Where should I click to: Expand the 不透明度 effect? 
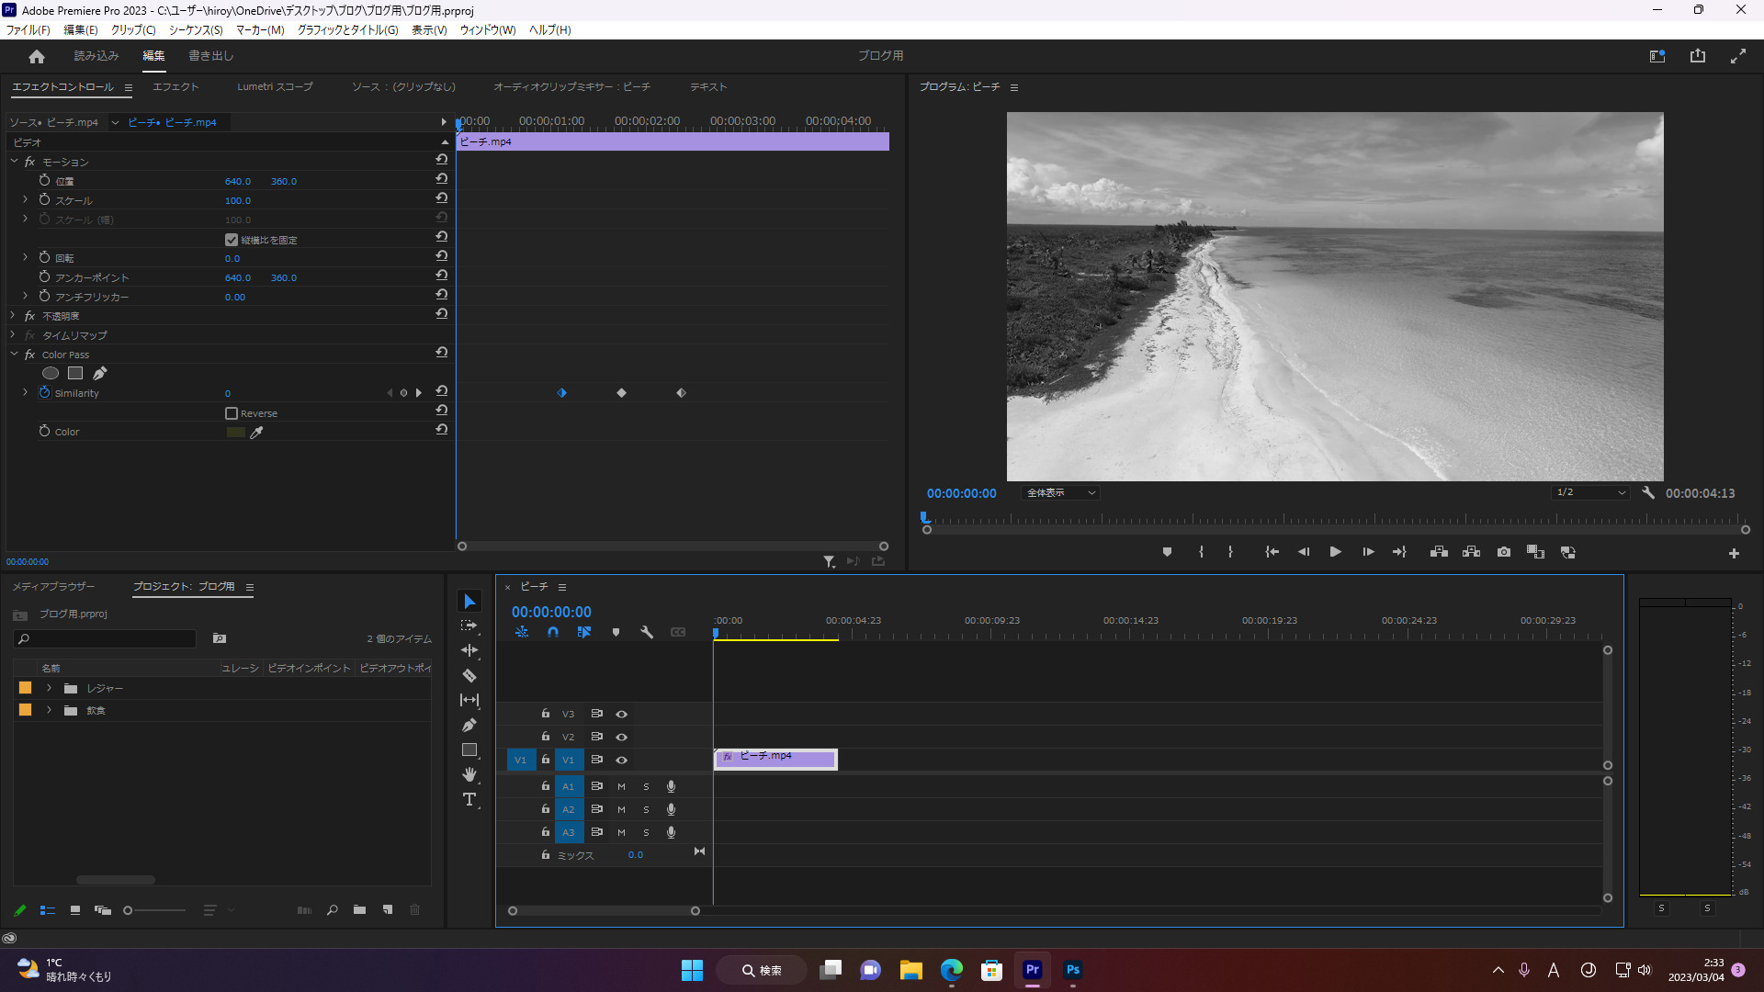[13, 315]
